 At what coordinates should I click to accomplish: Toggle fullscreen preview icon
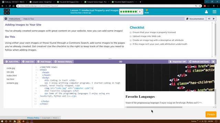pos(213,61)
